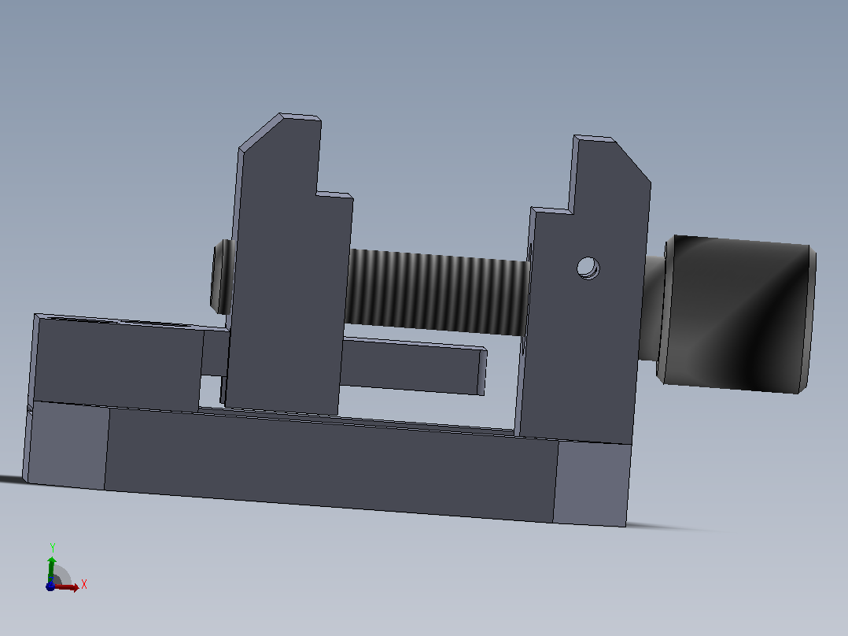Click the red X axis arrow of the triad
The image size is (848, 636).
(67, 587)
